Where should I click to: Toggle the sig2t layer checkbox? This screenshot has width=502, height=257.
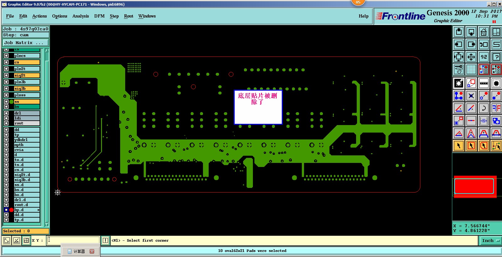click(x=6, y=75)
